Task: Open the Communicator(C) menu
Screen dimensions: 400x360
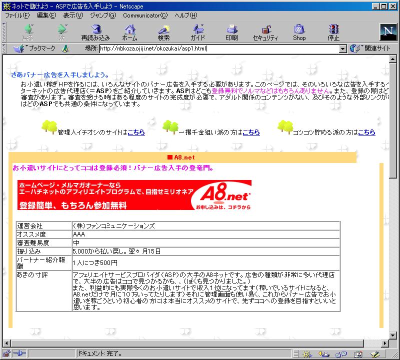Action: [145, 15]
